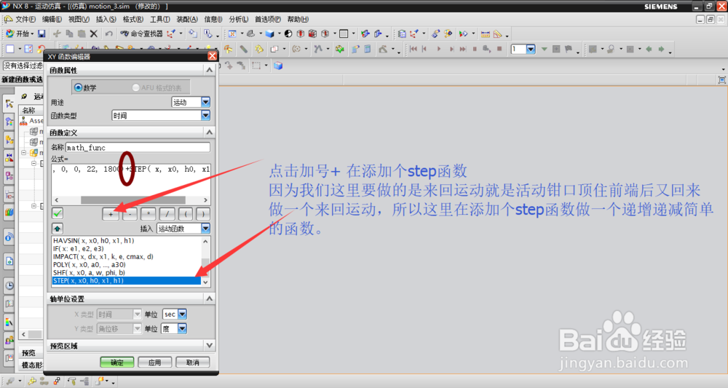
Task: Click the Save icon in the toolbar
Action: point(41,34)
